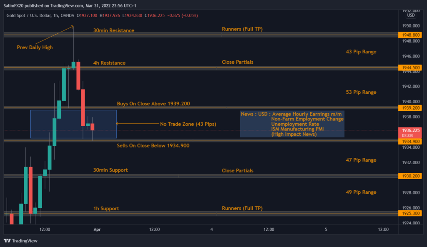Click the current price 1936.225 label
This screenshot has height=247, width=427.
point(410,130)
